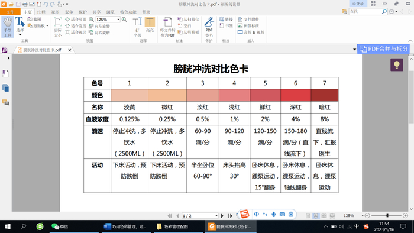Switch to the Protect (保护) ribbon tab
Image resolution: width=414 pixels, height=233 pixels.
point(83,12)
